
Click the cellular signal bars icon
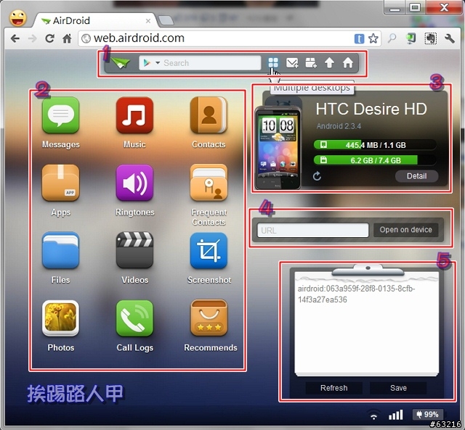pos(395,415)
